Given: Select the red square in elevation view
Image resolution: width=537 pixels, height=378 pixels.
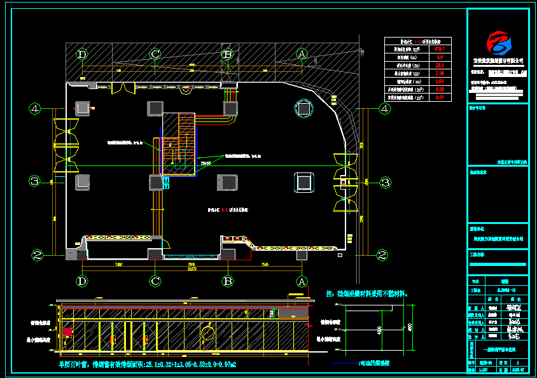Looking at the screenshot, I should pyautogui.click(x=67, y=332).
